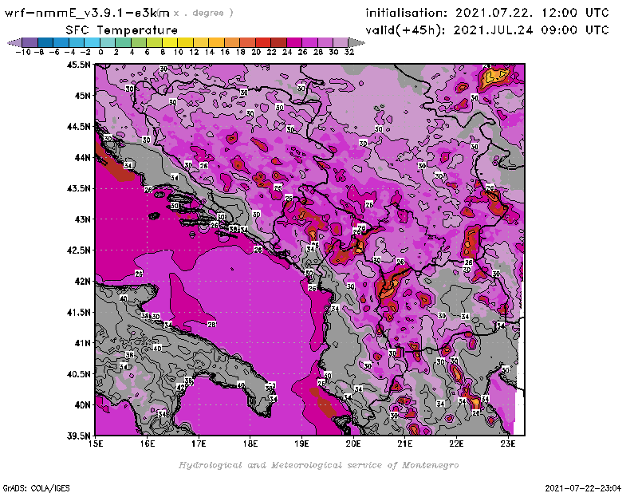The image size is (638, 493).
Task: Click the cyan -2 to 0 colorbar swatch
Action: pyautogui.click(x=92, y=42)
